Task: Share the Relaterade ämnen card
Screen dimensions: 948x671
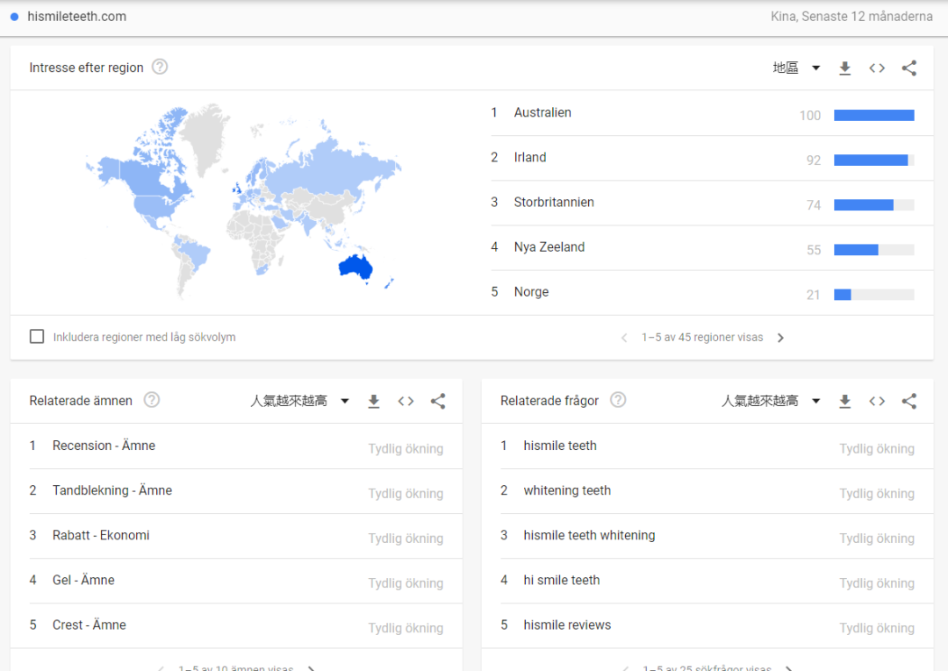Action: click(438, 401)
